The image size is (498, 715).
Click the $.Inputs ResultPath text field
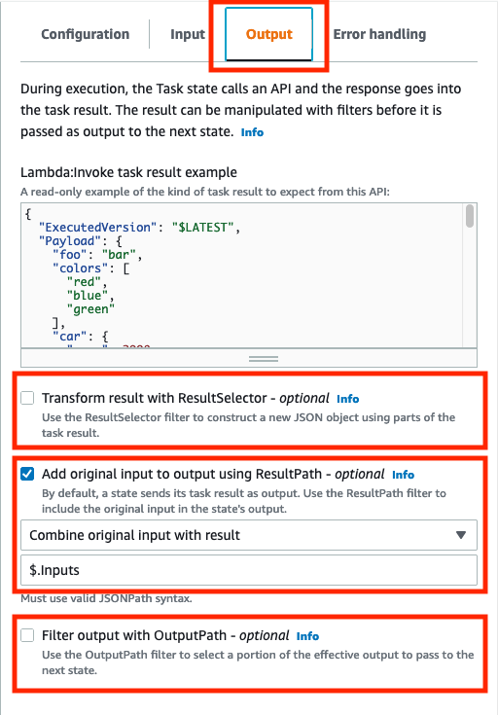[x=249, y=570]
